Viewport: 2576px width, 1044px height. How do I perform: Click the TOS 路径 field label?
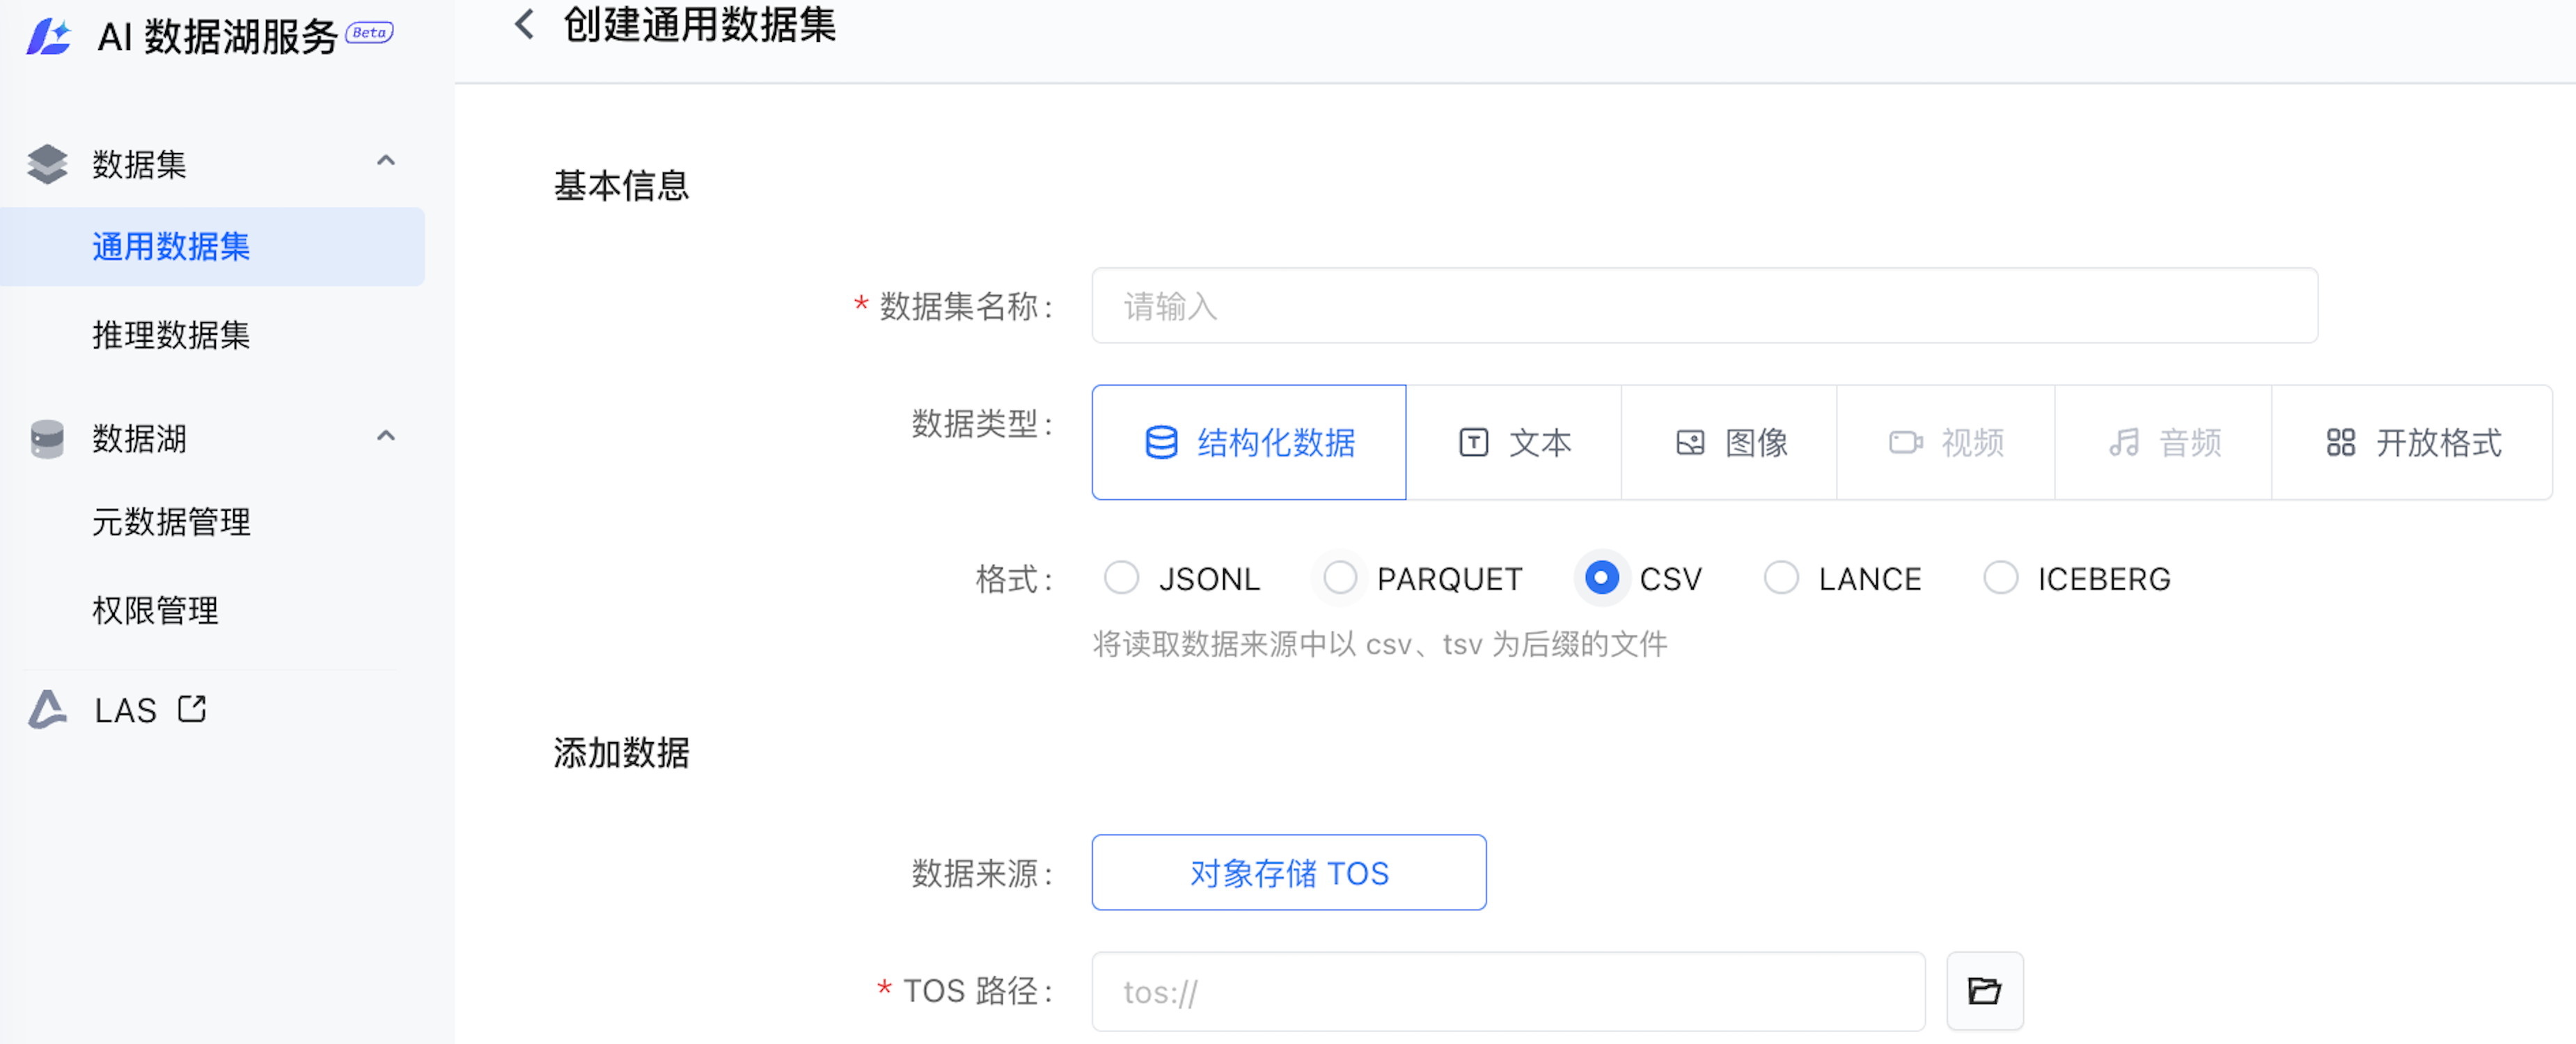tap(978, 991)
